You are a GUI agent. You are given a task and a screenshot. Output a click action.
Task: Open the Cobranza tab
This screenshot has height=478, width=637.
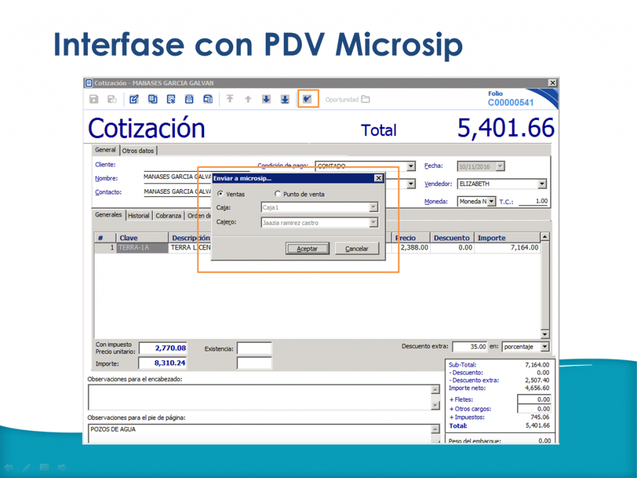coord(168,216)
